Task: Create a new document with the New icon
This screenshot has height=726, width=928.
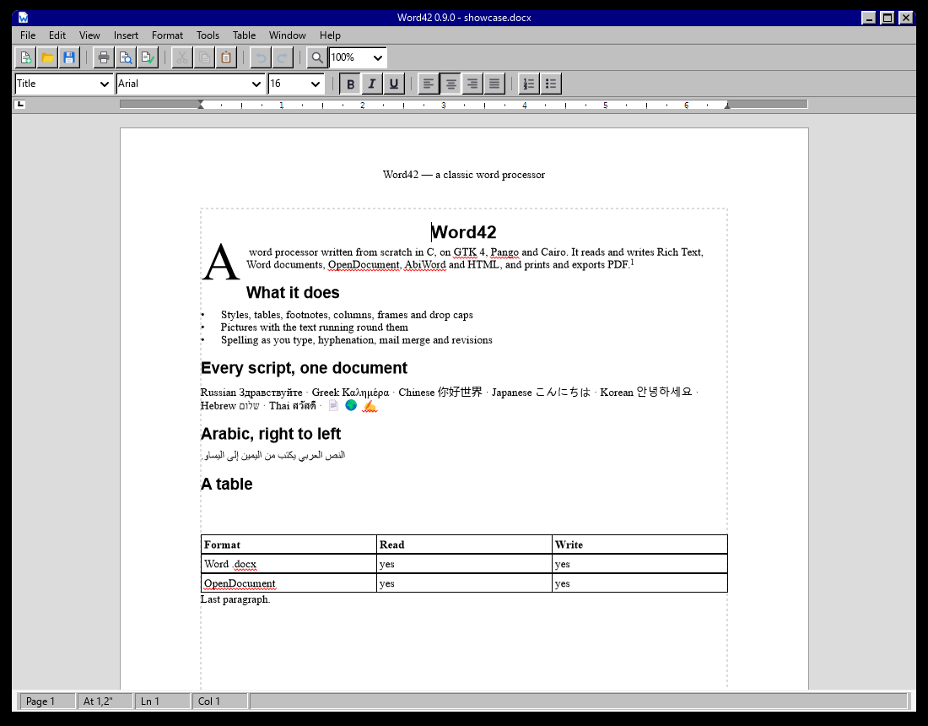Action: coord(24,57)
